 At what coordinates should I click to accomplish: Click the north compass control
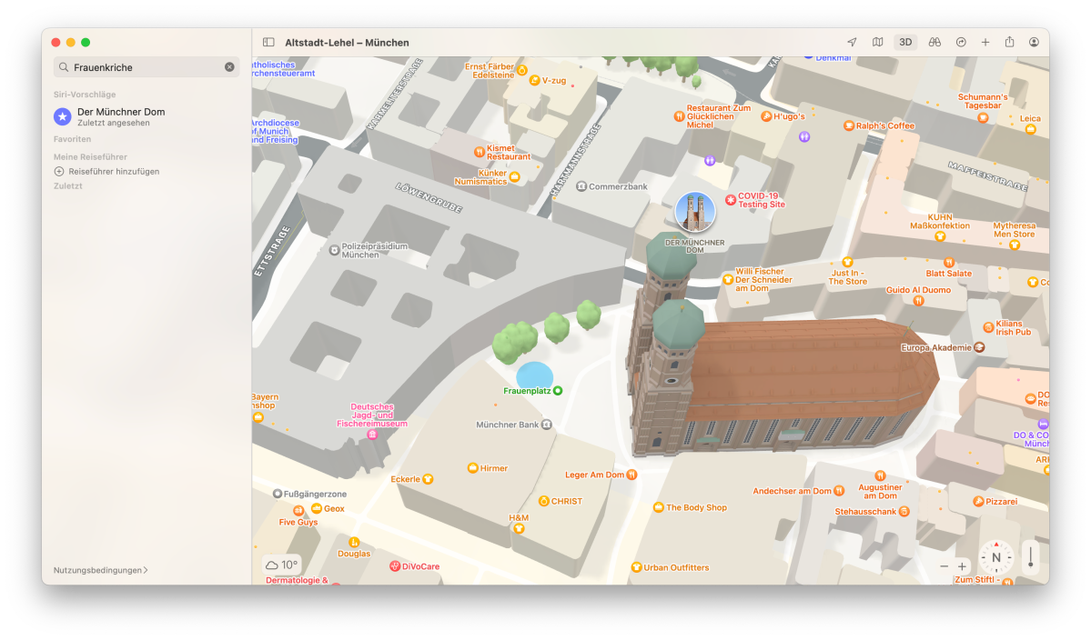click(x=996, y=557)
